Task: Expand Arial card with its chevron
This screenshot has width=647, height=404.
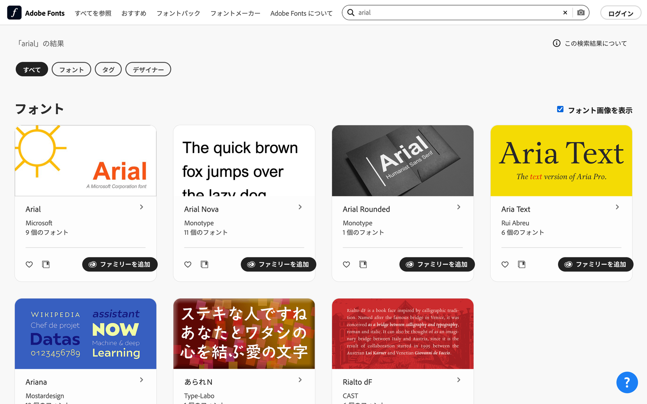Action: point(142,207)
